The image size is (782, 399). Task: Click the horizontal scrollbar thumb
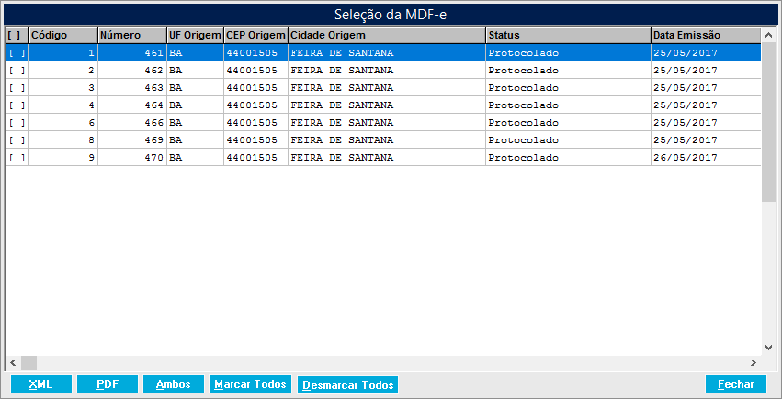pyautogui.click(x=28, y=362)
